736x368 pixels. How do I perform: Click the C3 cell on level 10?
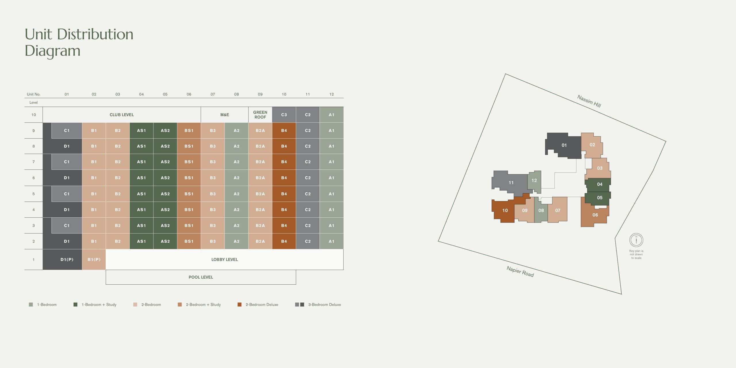click(284, 115)
